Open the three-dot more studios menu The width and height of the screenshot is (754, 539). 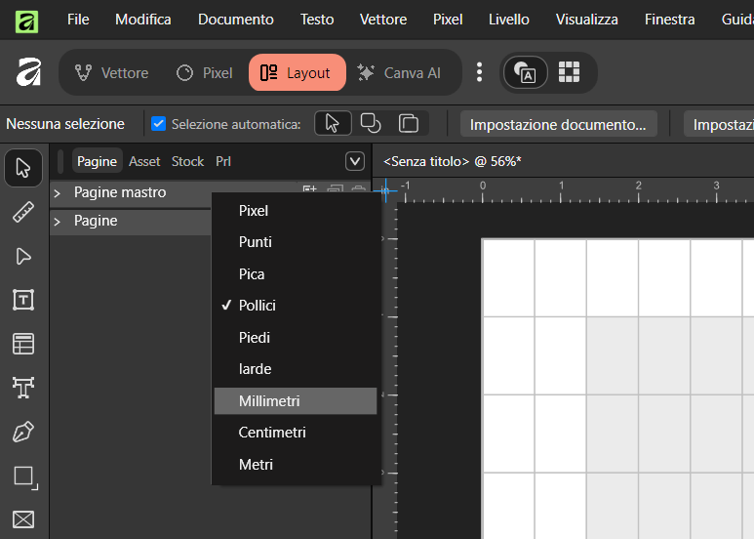pos(479,72)
